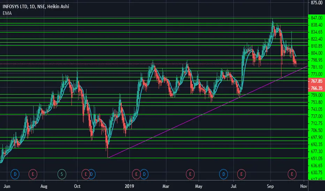Image resolution: width=325 pixels, height=191 pixels.
Task: Click the 712.75 price axis label
Action: point(317,123)
